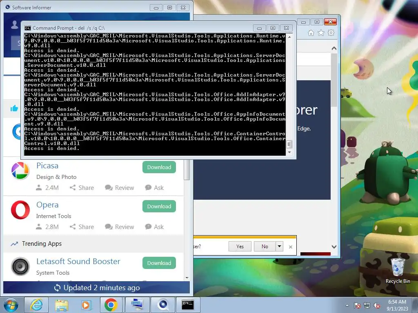
Task: Click Ask under Opera
Action: pos(154,227)
